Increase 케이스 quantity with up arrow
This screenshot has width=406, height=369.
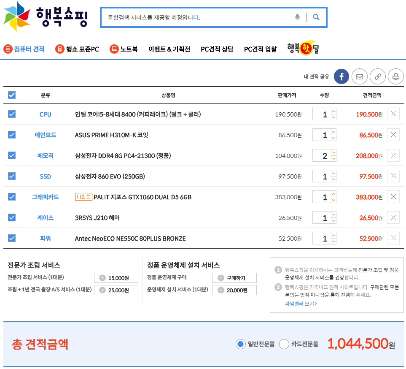[334, 215]
